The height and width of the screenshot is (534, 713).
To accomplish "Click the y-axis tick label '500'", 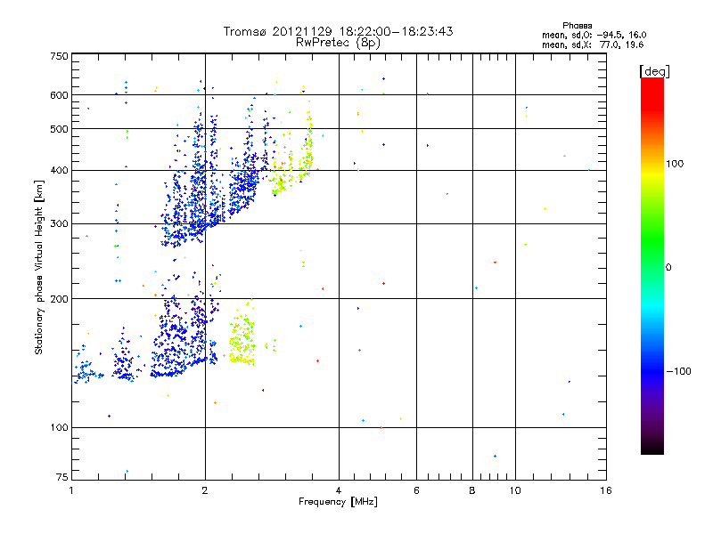I will (59, 129).
